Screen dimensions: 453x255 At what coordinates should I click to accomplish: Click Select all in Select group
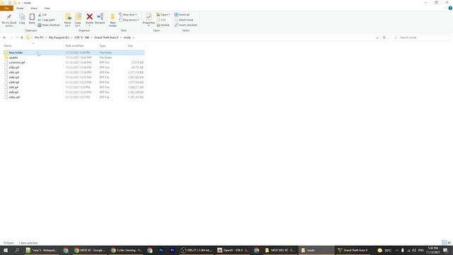click(x=182, y=15)
